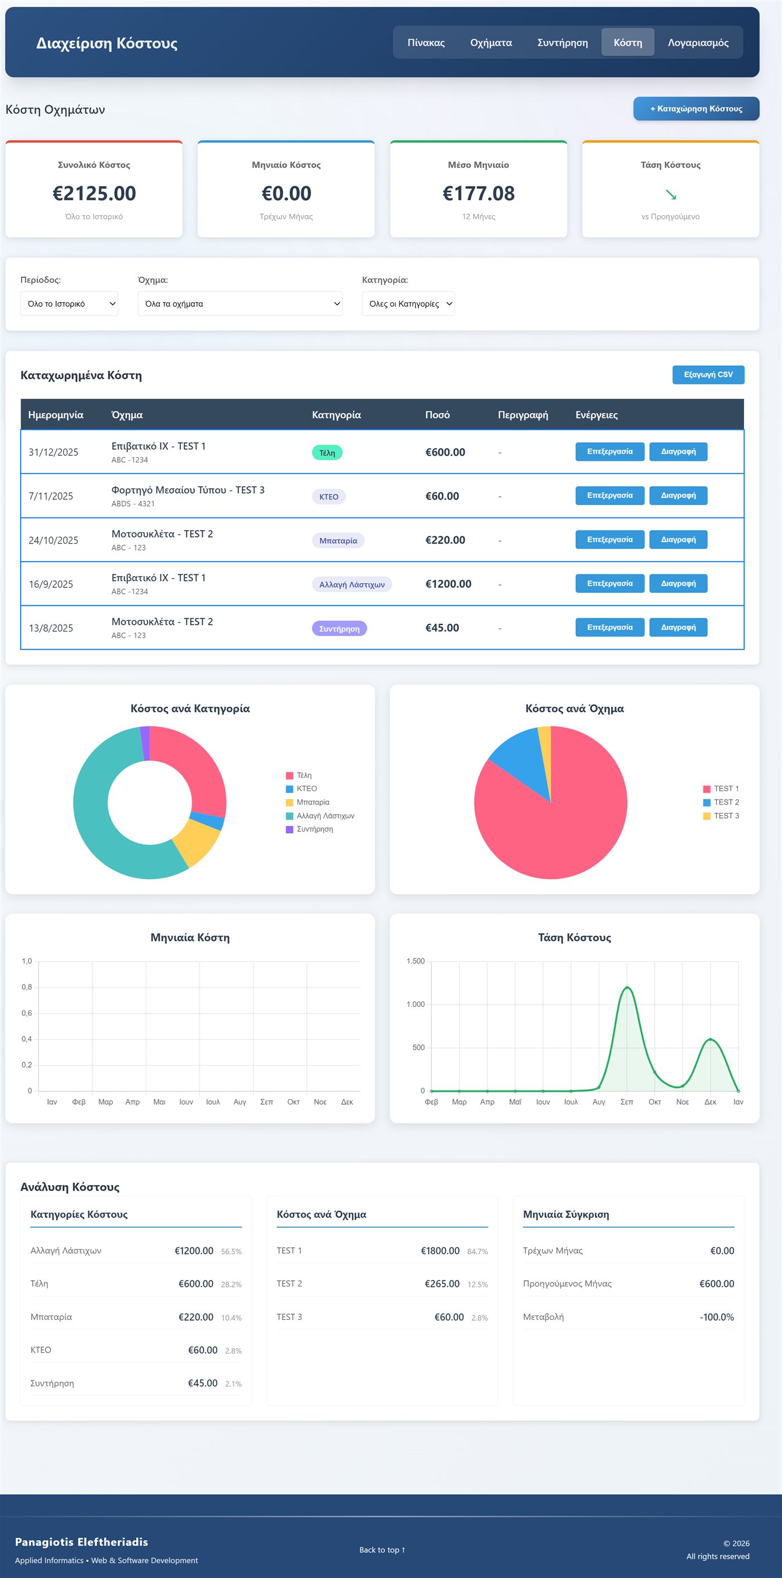Image resolution: width=782 pixels, height=1578 pixels.
Task: Edit the 24/10/2025 Μπαταρία entry
Action: [610, 540]
